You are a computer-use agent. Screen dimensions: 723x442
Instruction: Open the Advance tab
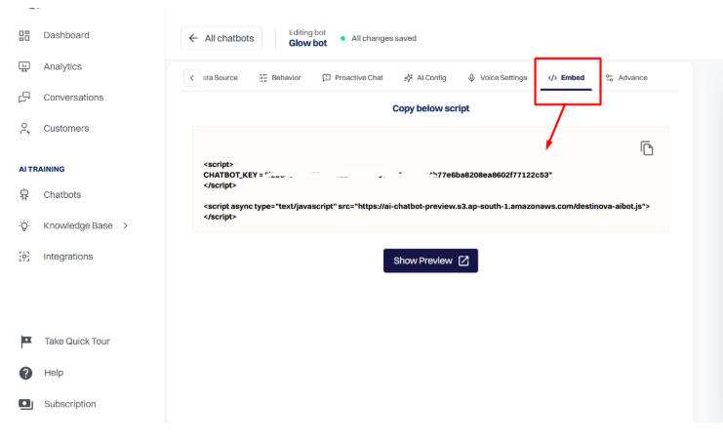[626, 78]
